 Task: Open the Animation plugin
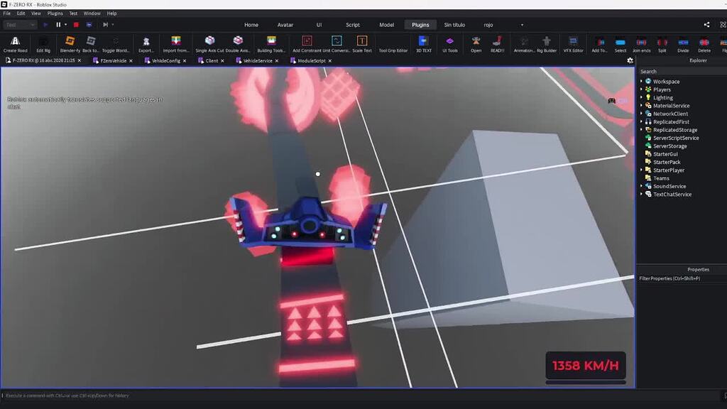click(x=524, y=44)
